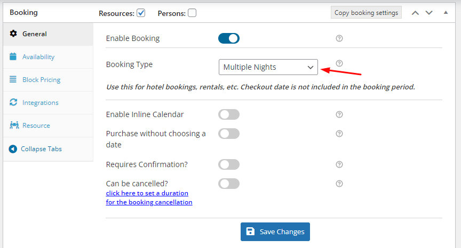Click the Save Changes button
The height and width of the screenshot is (248, 461).
coord(275,232)
